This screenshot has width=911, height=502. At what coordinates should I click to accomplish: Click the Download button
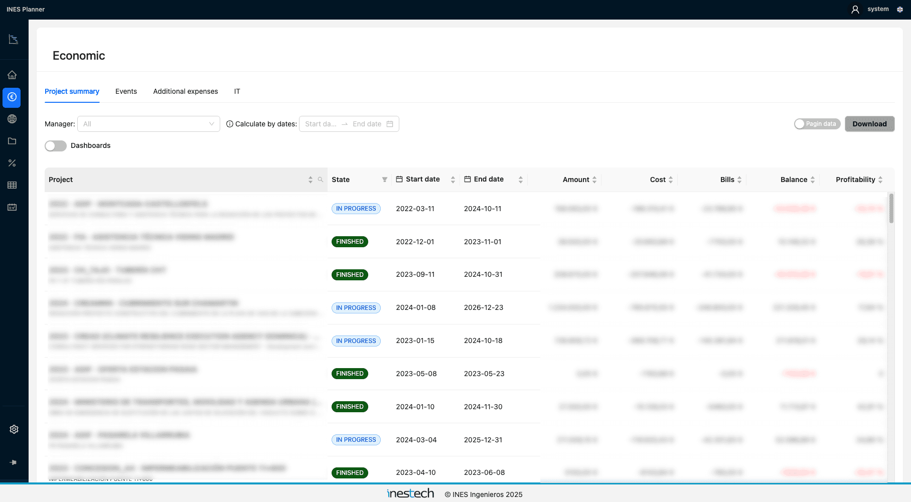click(x=869, y=124)
